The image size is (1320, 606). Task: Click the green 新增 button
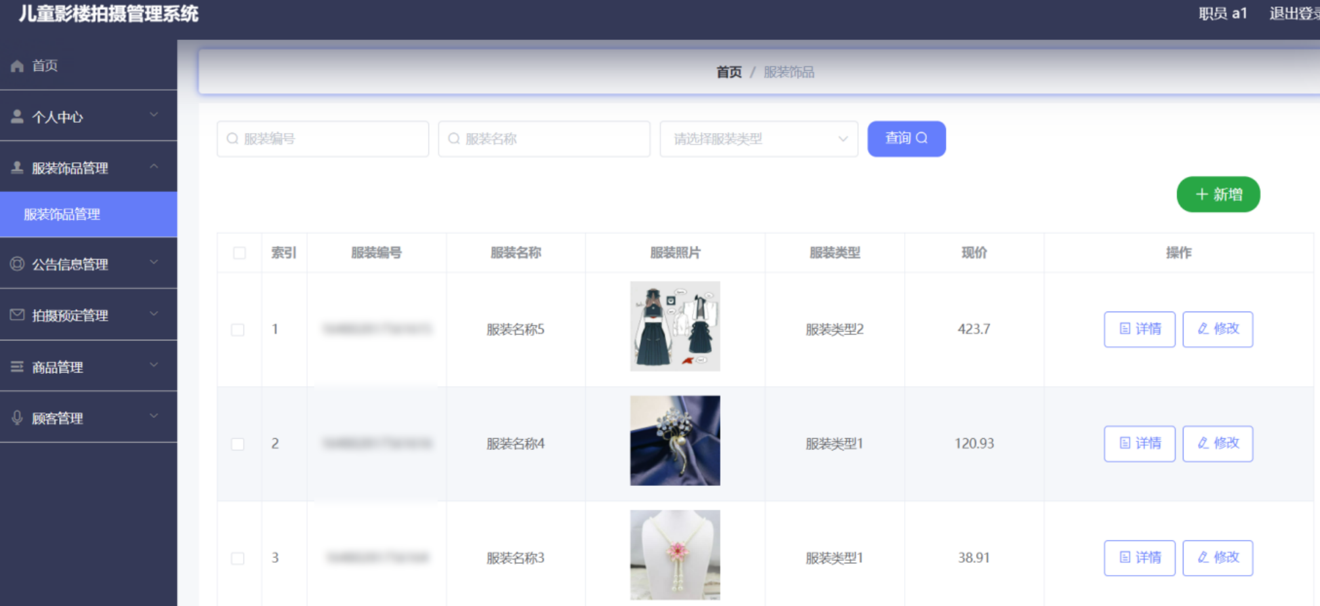coord(1218,194)
